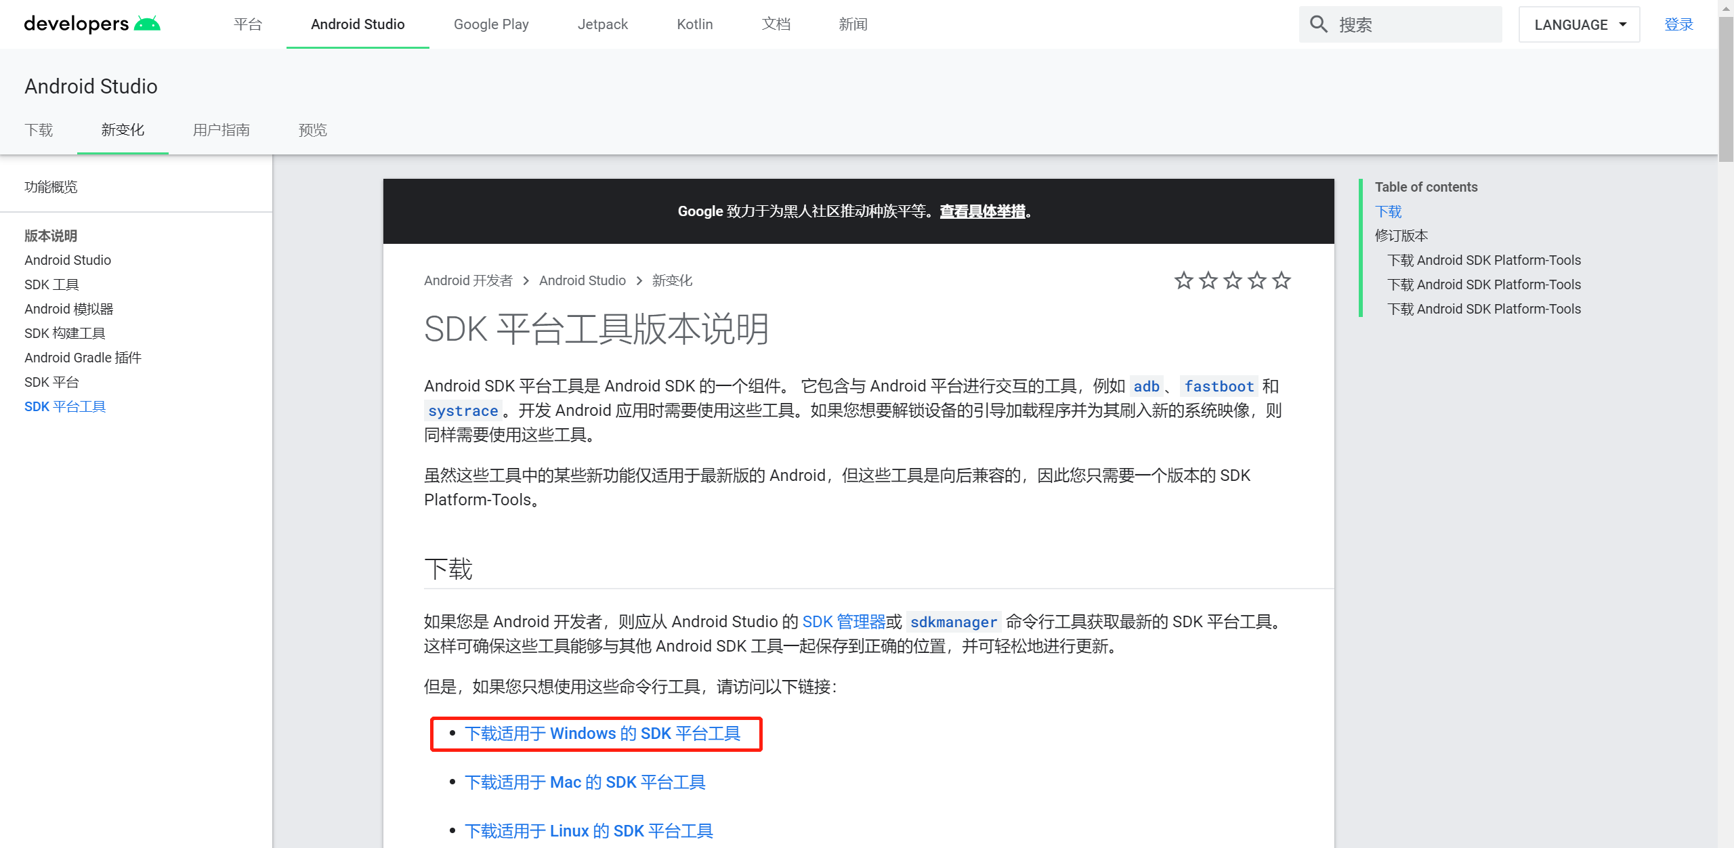This screenshot has width=1734, height=848.
Task: Open the Kotlin top navigation tab
Action: (694, 24)
